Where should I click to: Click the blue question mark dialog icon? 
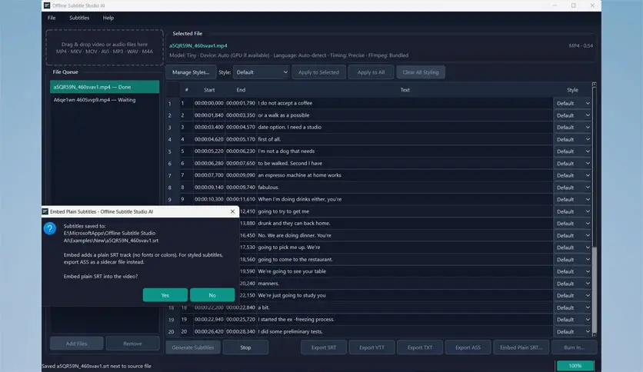click(50, 228)
